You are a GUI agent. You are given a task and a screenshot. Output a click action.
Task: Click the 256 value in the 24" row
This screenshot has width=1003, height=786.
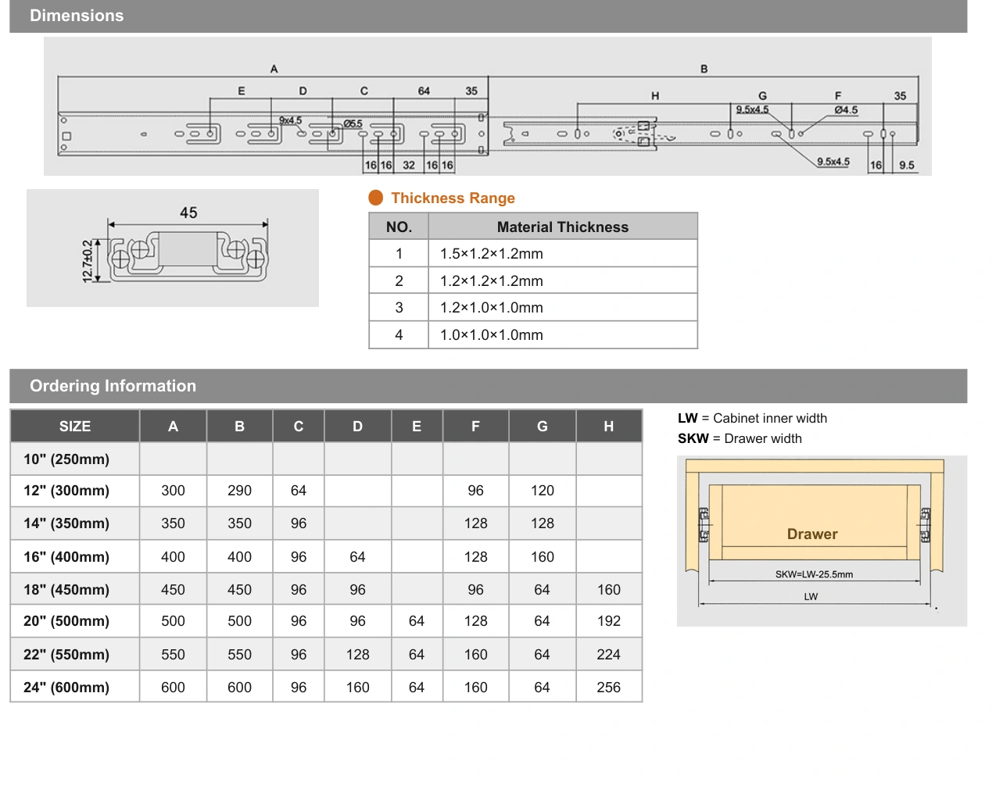609,688
